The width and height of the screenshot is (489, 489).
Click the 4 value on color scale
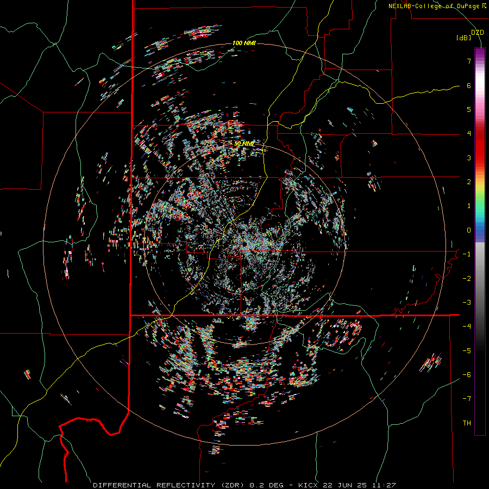(x=469, y=134)
